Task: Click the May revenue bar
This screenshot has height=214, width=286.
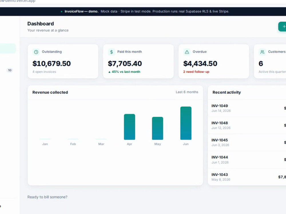Action: coord(158,128)
